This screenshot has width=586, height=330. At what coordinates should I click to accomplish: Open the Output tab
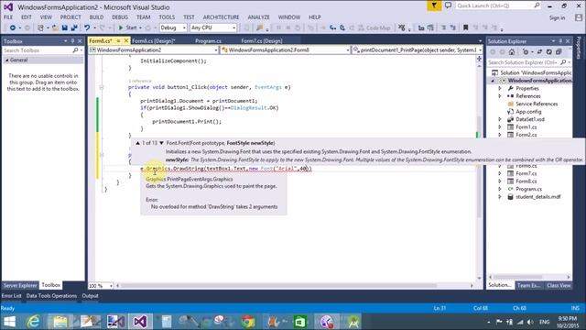point(90,295)
